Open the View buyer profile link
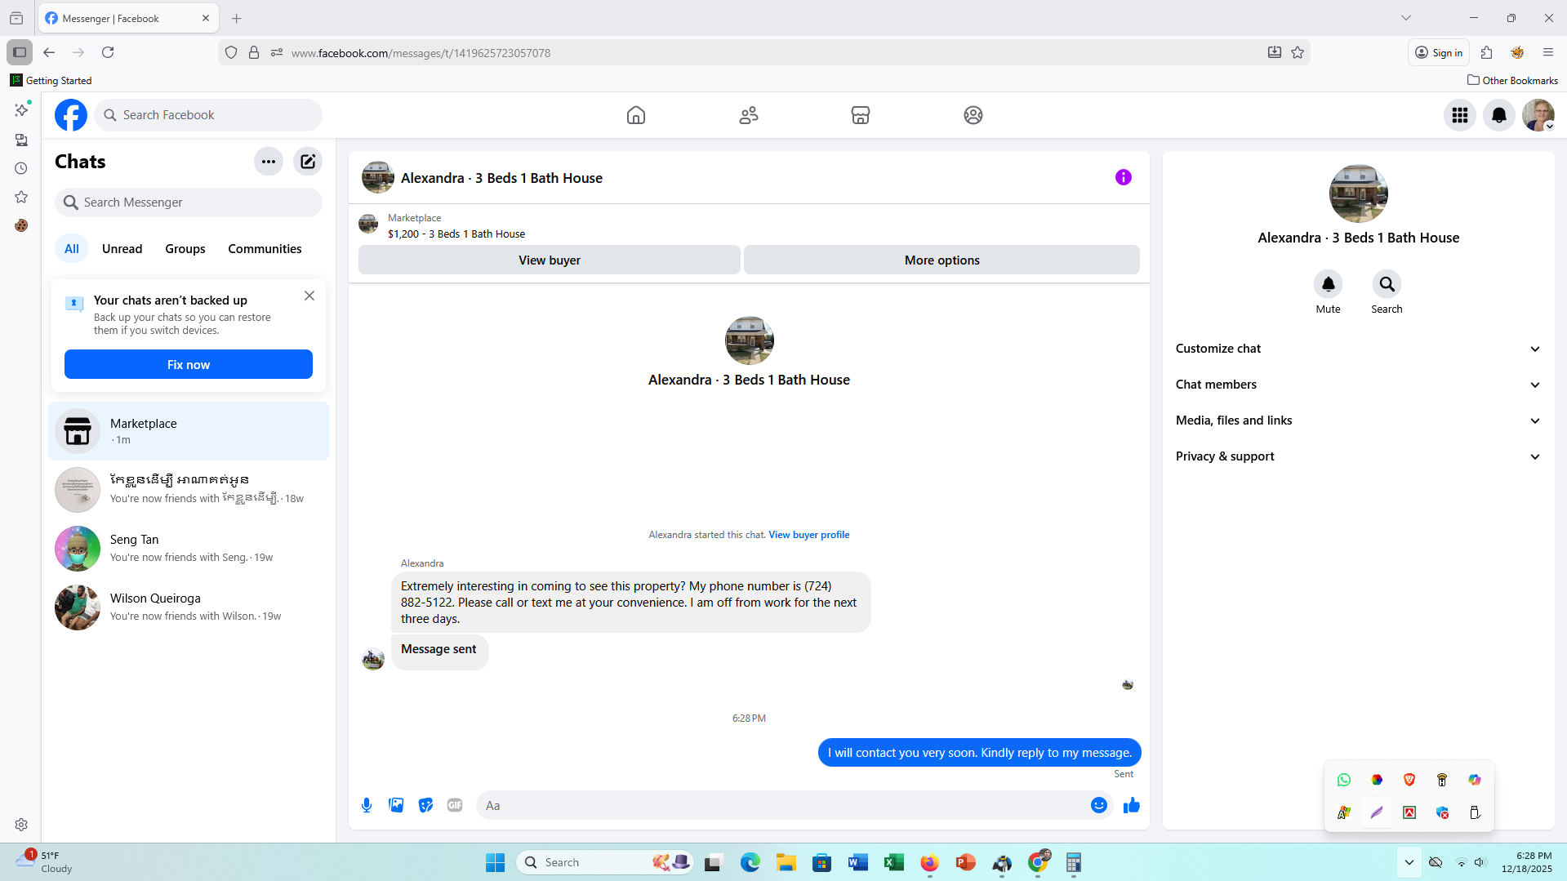 pyautogui.click(x=809, y=535)
